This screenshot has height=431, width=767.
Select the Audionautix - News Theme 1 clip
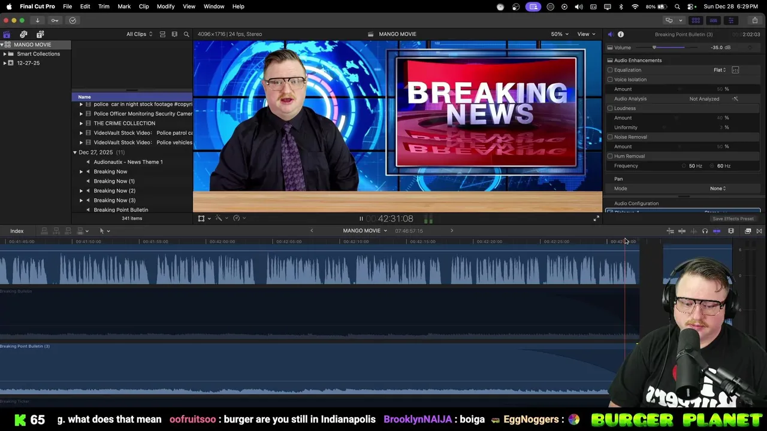point(128,162)
